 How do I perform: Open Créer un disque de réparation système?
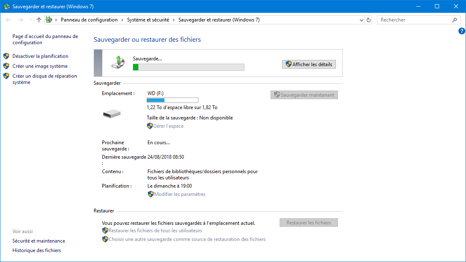click(45, 79)
